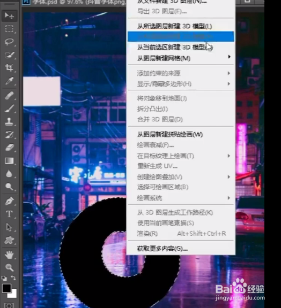
Task: Select the Quick Selection tool
Action: pos(9,55)
